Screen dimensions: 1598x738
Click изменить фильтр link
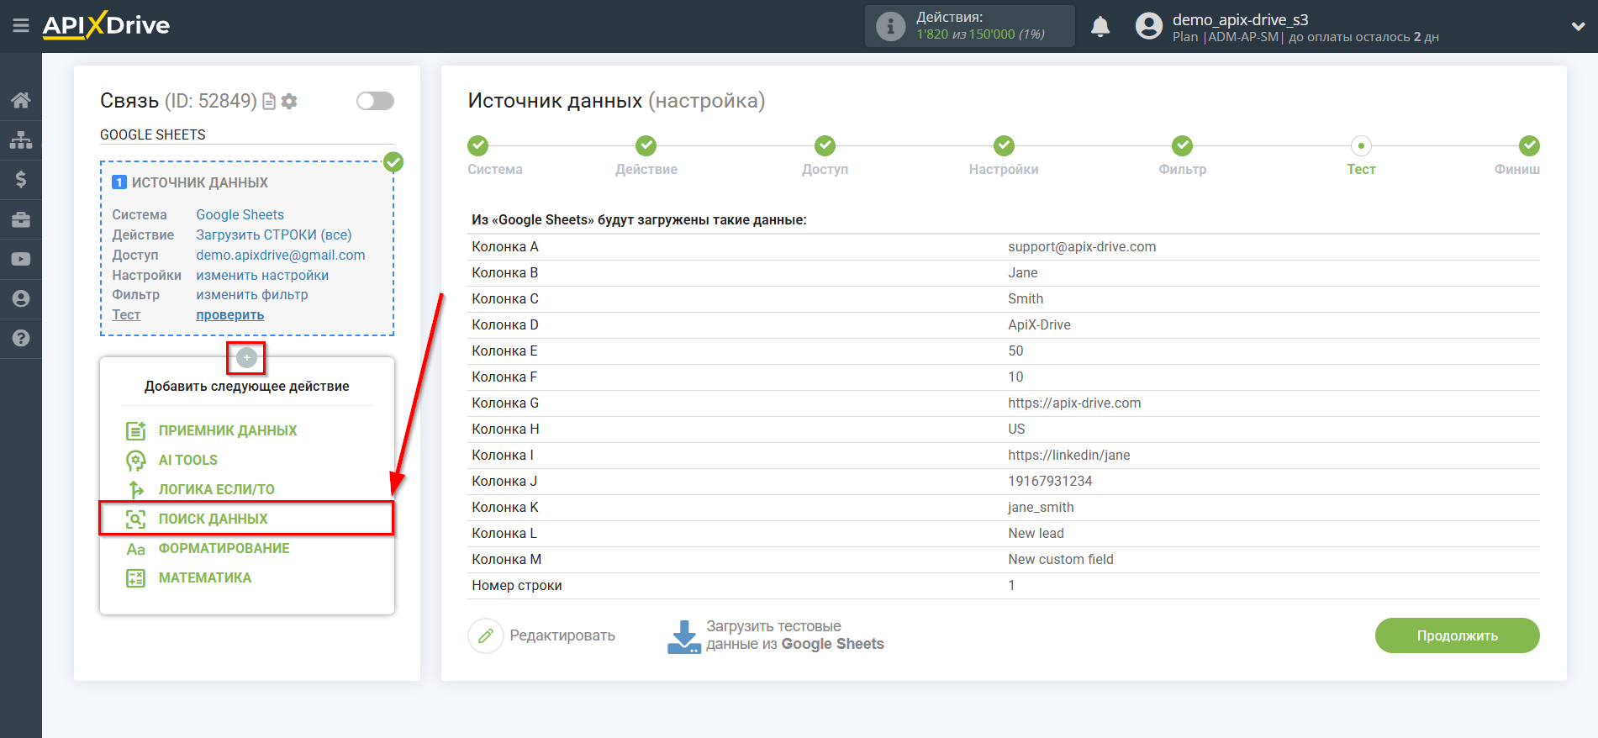[x=252, y=294]
